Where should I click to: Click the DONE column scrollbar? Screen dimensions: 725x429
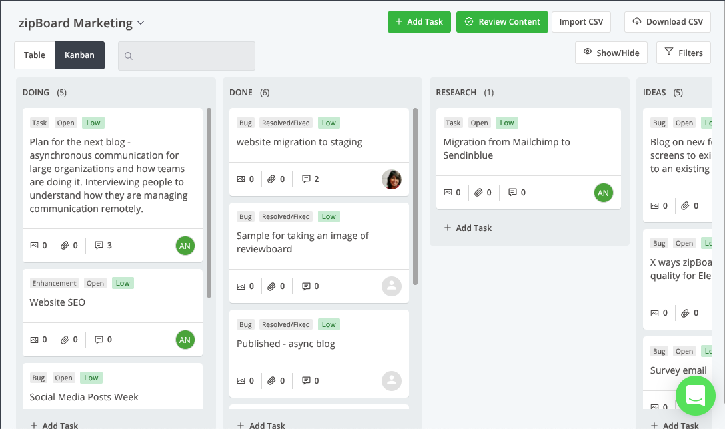tap(415, 197)
